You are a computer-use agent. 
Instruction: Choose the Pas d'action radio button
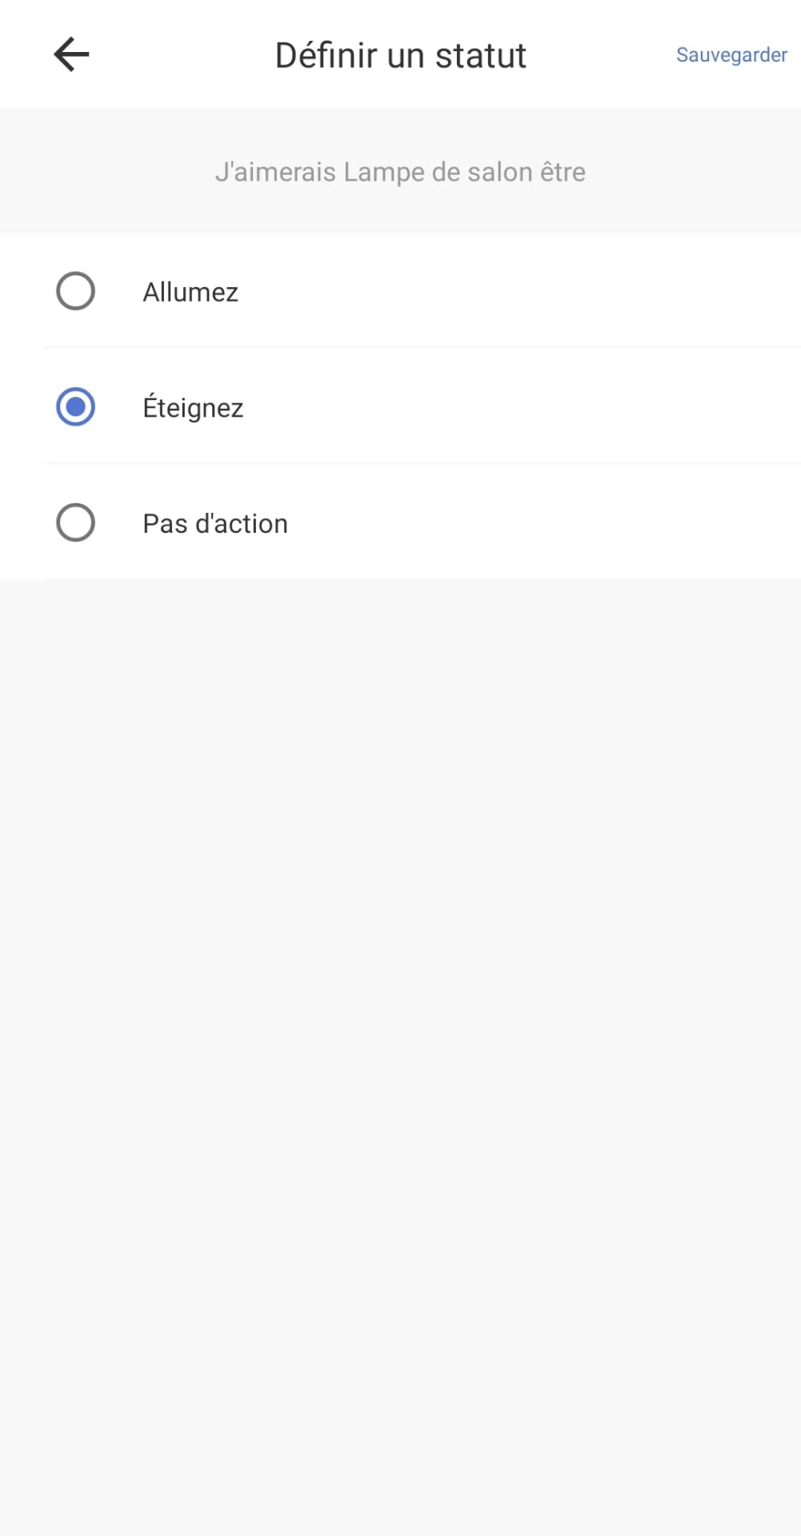(76, 522)
